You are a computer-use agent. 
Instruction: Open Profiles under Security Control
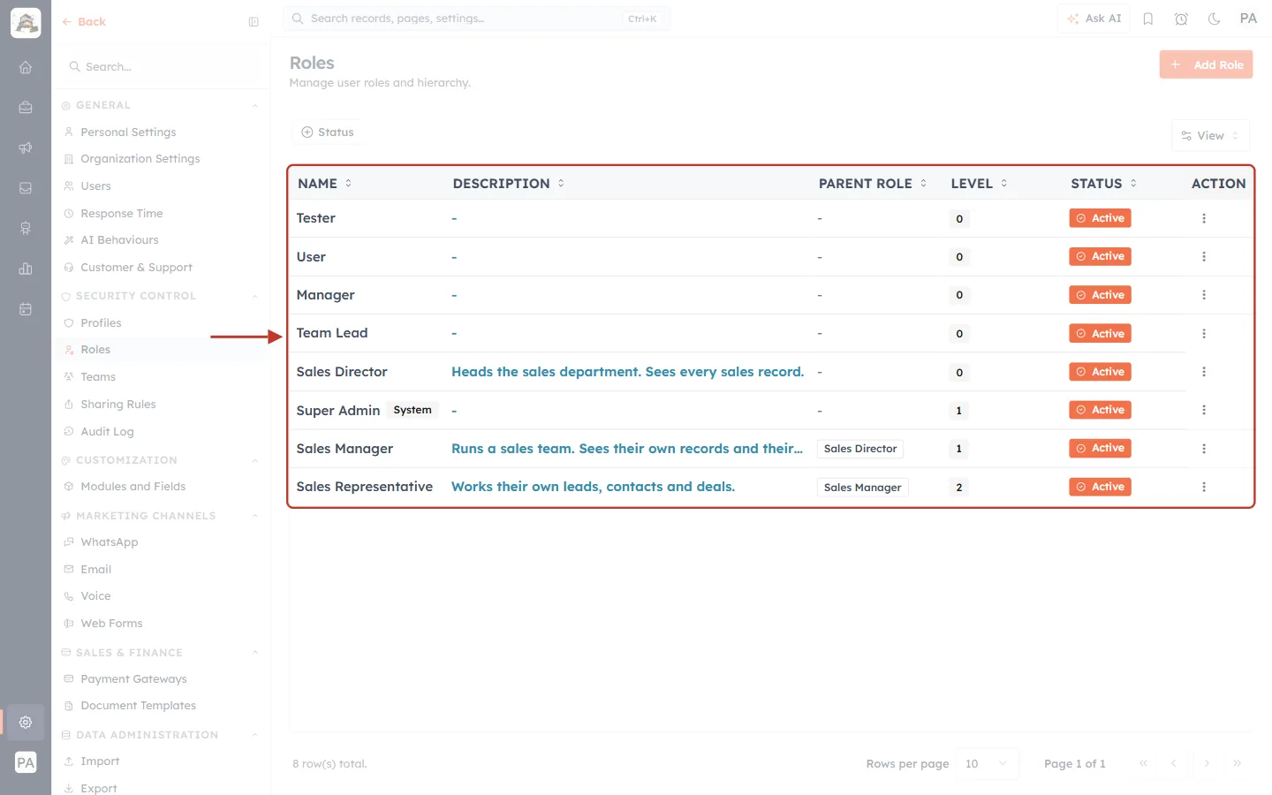tap(101, 323)
